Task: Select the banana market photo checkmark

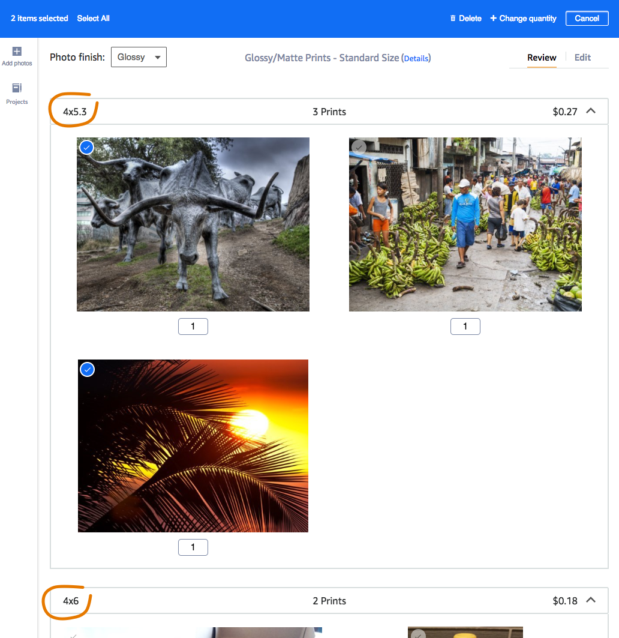Action: 359,147
